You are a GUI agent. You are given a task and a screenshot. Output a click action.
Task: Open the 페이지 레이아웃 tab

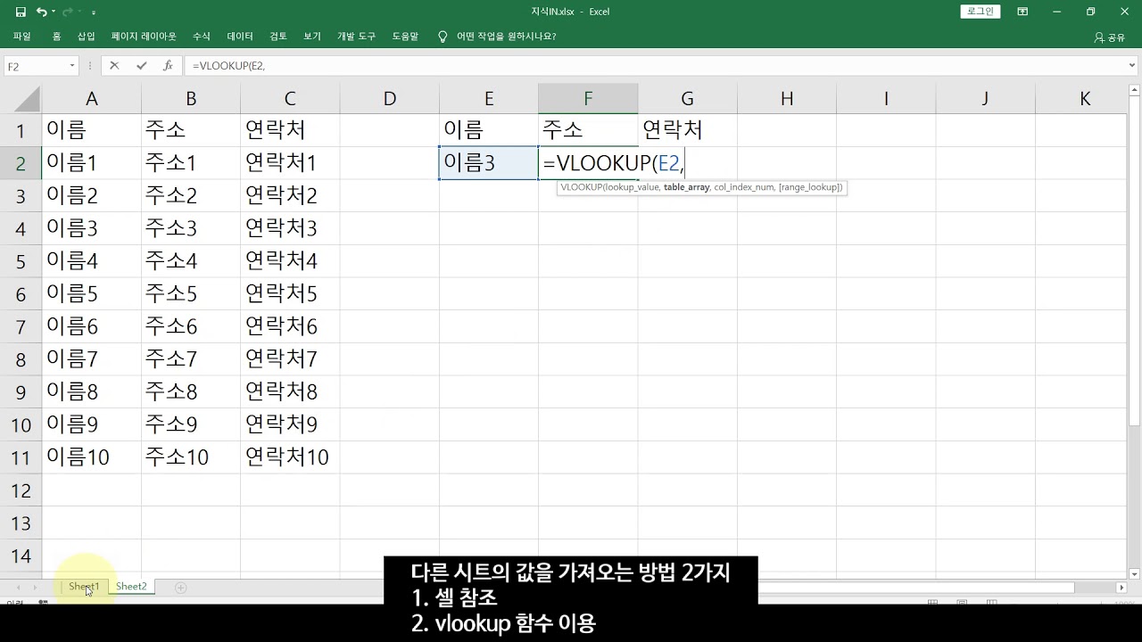point(144,37)
